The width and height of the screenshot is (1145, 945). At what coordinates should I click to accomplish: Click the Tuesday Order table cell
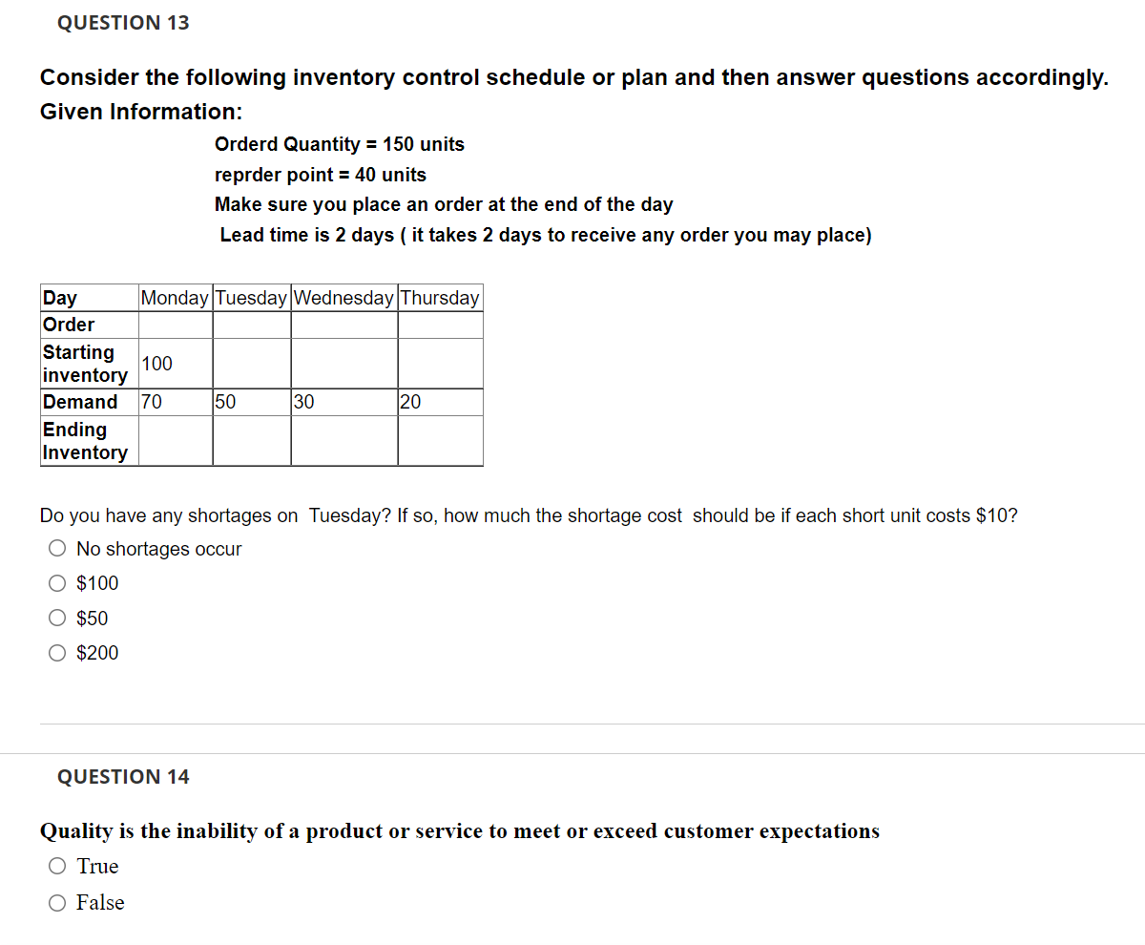click(250, 325)
